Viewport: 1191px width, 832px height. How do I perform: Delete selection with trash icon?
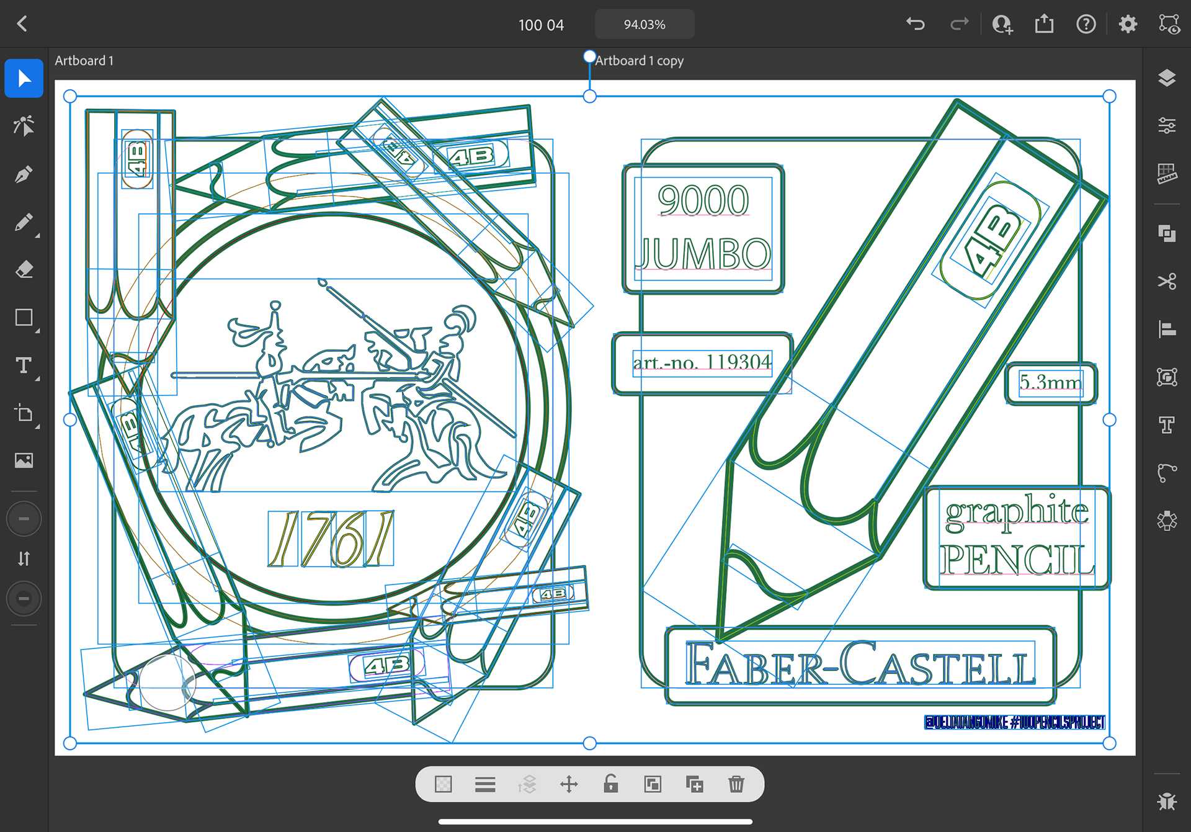pyautogui.click(x=736, y=784)
